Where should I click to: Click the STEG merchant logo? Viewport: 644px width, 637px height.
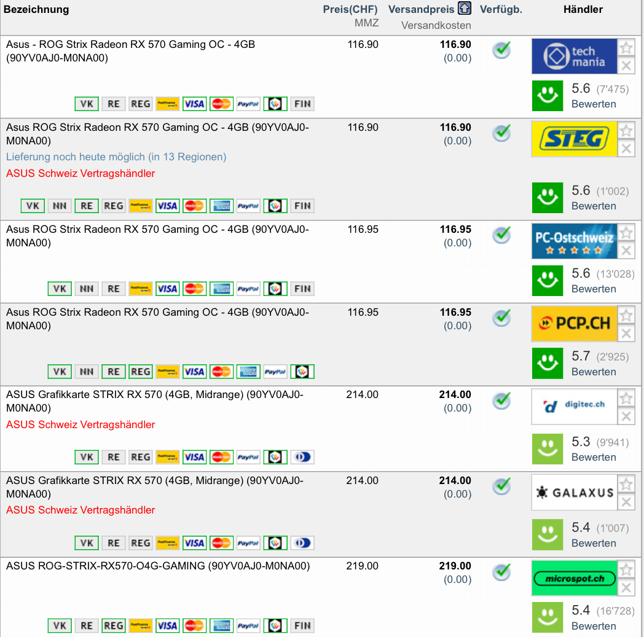coord(574,139)
